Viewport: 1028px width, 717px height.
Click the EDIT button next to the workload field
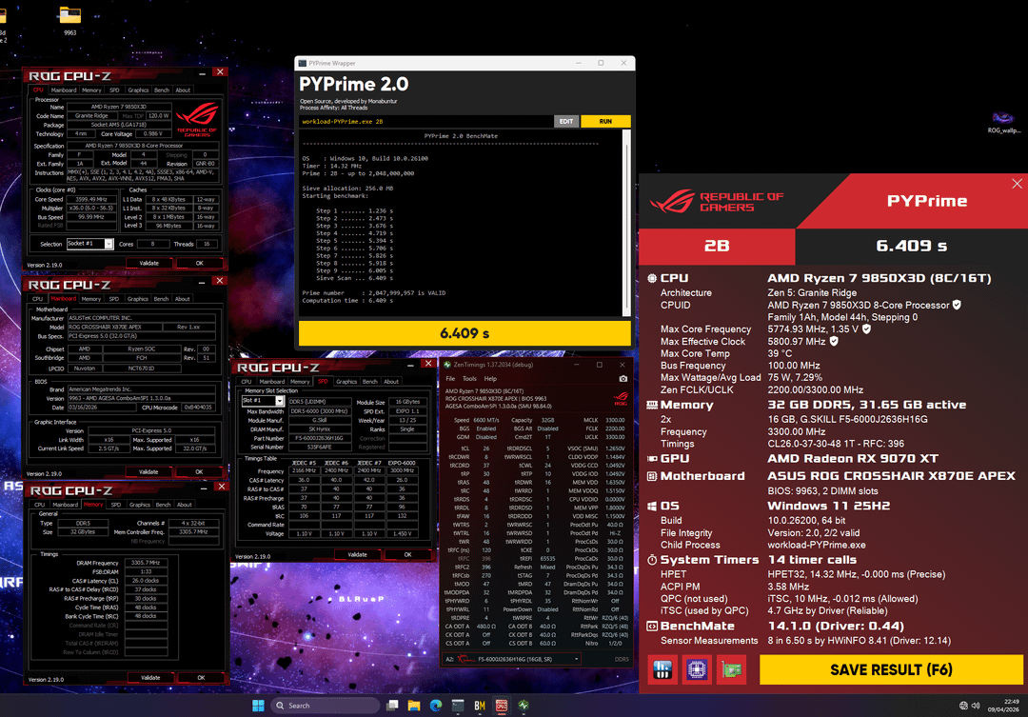(566, 122)
